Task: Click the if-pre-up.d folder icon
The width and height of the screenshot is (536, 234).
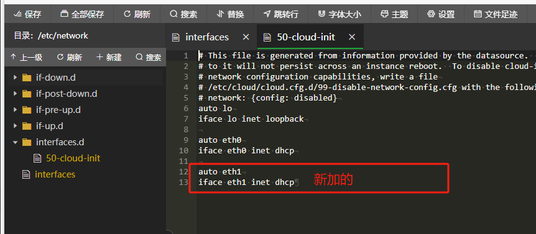Action: (x=27, y=110)
